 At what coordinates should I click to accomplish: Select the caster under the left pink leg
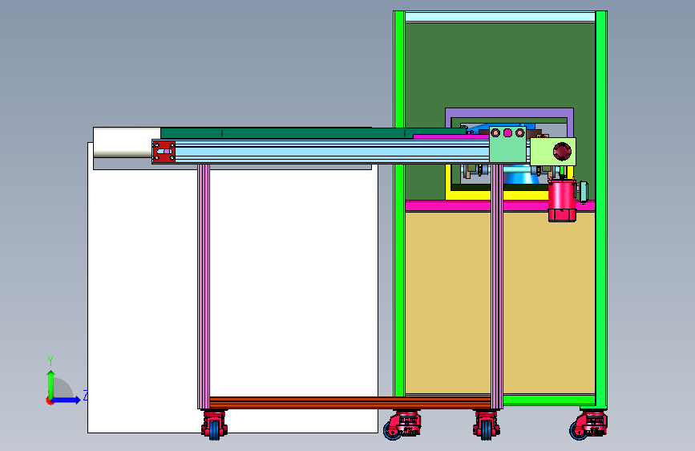215,425
